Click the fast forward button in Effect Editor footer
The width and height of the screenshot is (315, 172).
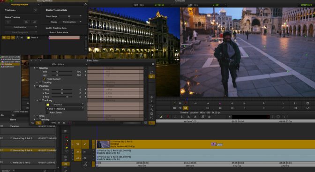(64, 123)
